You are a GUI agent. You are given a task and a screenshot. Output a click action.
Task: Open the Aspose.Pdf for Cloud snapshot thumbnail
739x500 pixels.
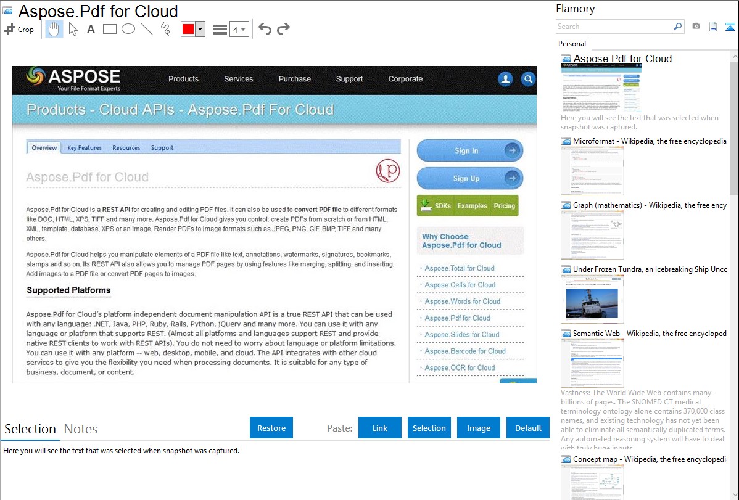601,88
